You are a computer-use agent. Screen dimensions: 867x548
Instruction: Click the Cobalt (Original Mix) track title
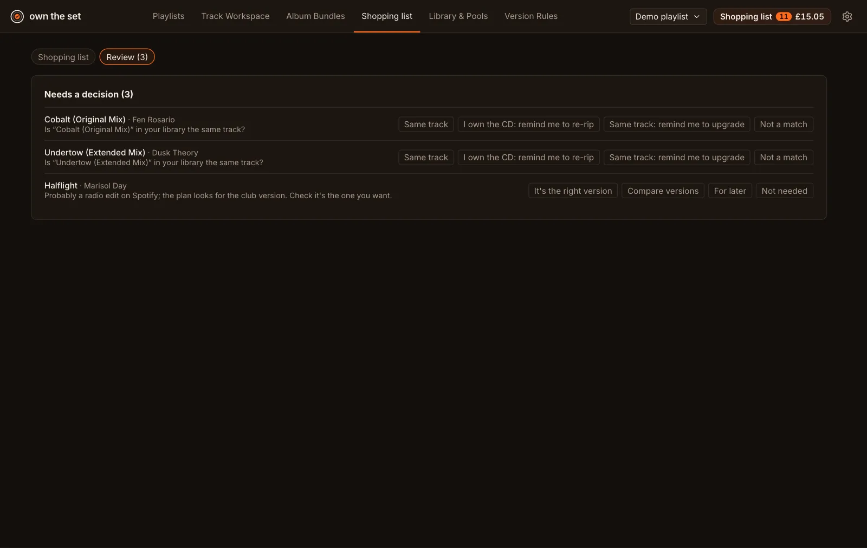pos(85,120)
